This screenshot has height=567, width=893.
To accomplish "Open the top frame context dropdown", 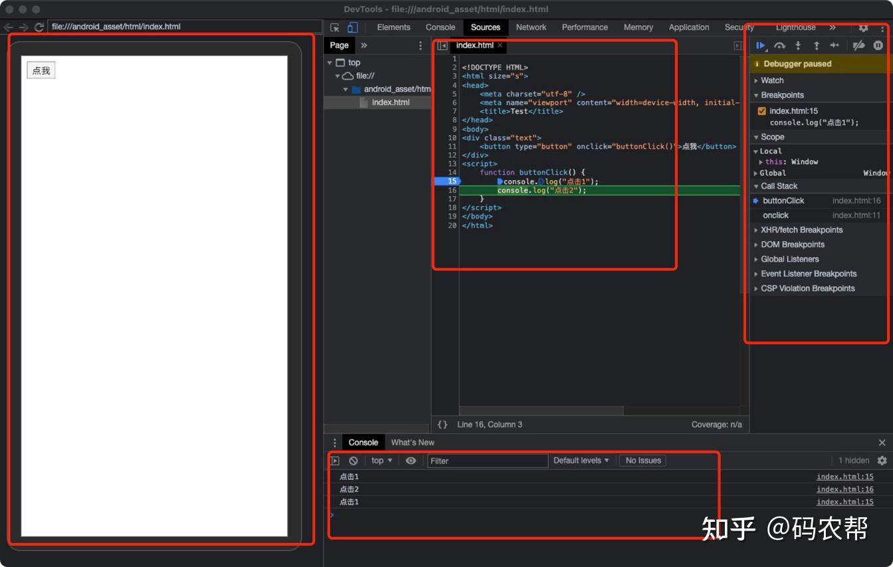I will point(379,460).
